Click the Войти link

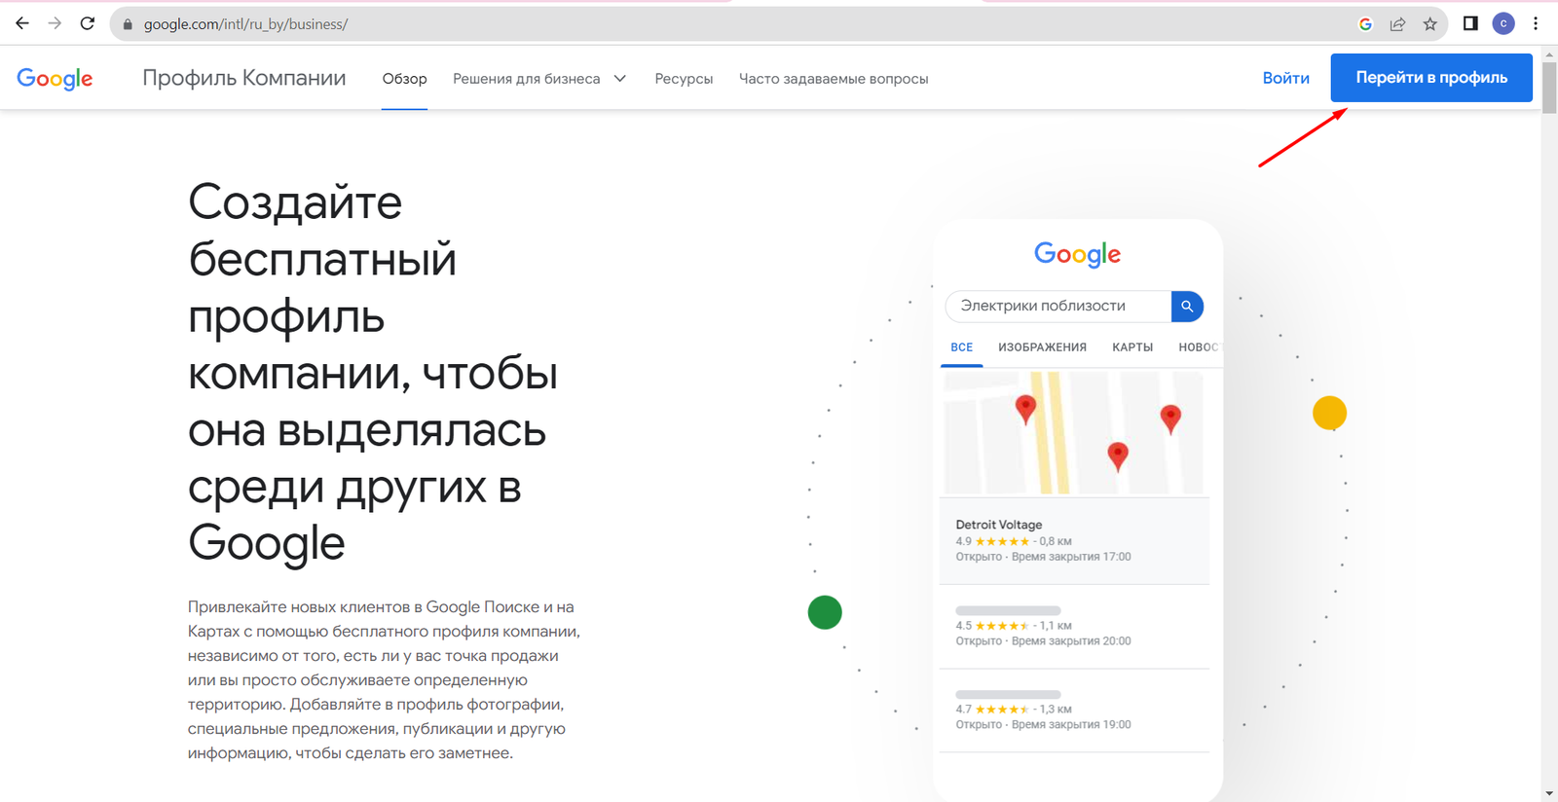pos(1285,78)
